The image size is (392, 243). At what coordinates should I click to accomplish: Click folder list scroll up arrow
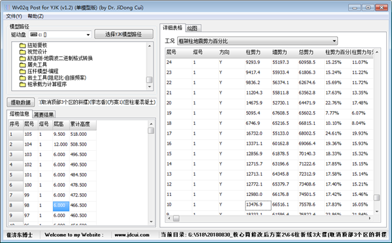pyautogui.click(x=150, y=46)
